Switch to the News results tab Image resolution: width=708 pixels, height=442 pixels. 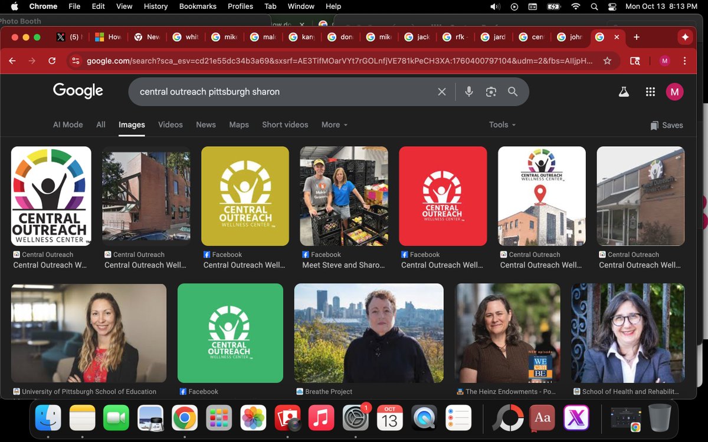[x=206, y=125]
